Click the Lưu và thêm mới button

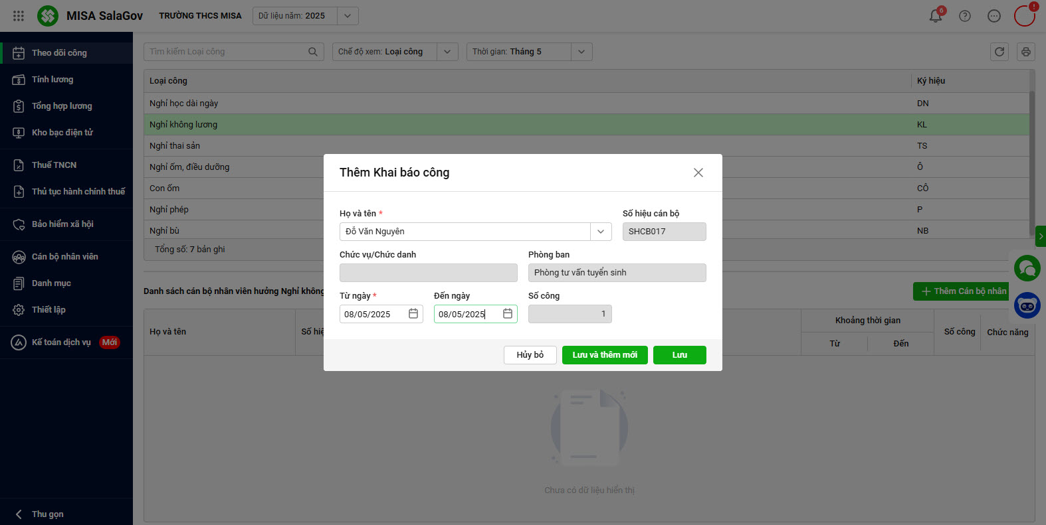tap(605, 355)
